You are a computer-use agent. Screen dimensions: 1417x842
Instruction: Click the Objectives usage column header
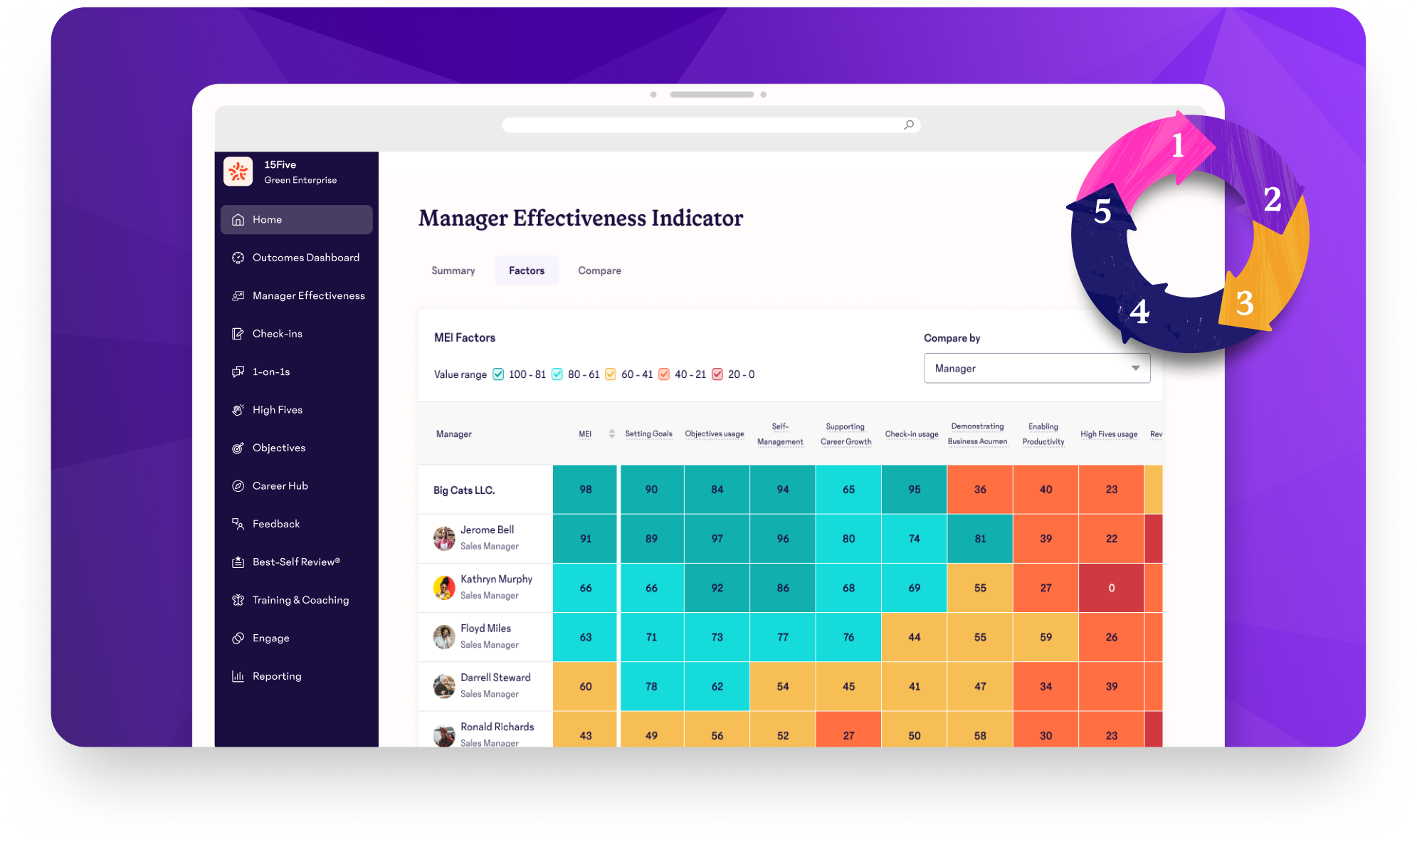(715, 434)
